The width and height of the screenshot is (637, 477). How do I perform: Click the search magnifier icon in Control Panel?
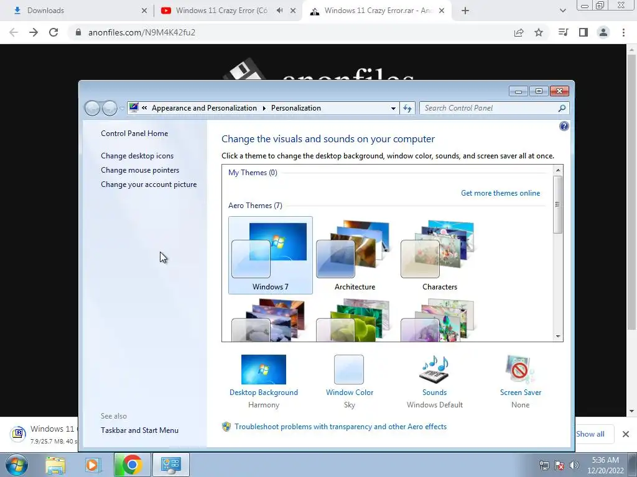pos(562,108)
